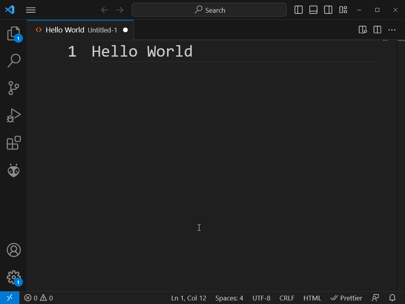405x304 pixels.
Task: Click the VS Code logo icon
Action: pos(10,10)
